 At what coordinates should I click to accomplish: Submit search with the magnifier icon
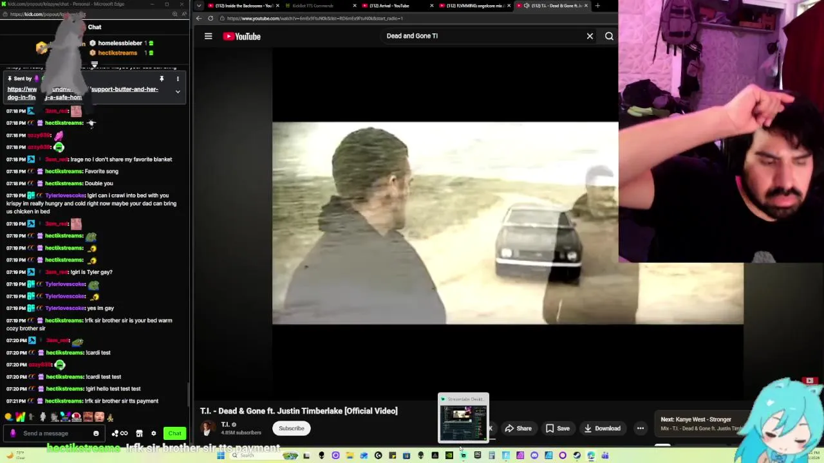pos(609,37)
